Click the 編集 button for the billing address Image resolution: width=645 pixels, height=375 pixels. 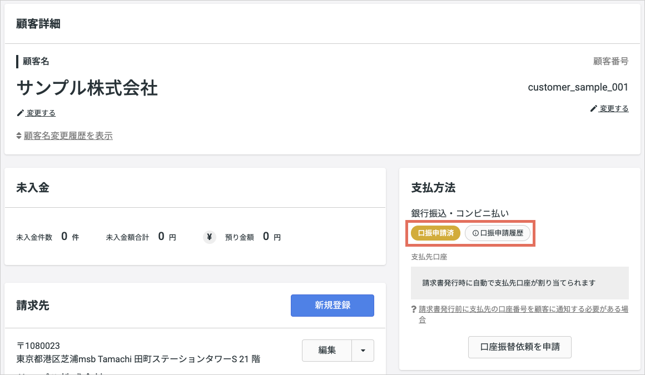(326, 351)
